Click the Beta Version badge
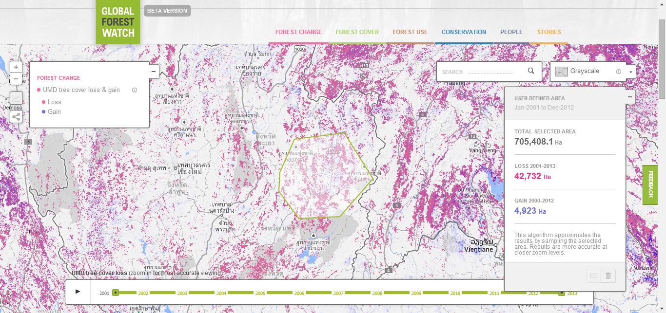This screenshot has width=666, height=313. pyautogui.click(x=167, y=11)
